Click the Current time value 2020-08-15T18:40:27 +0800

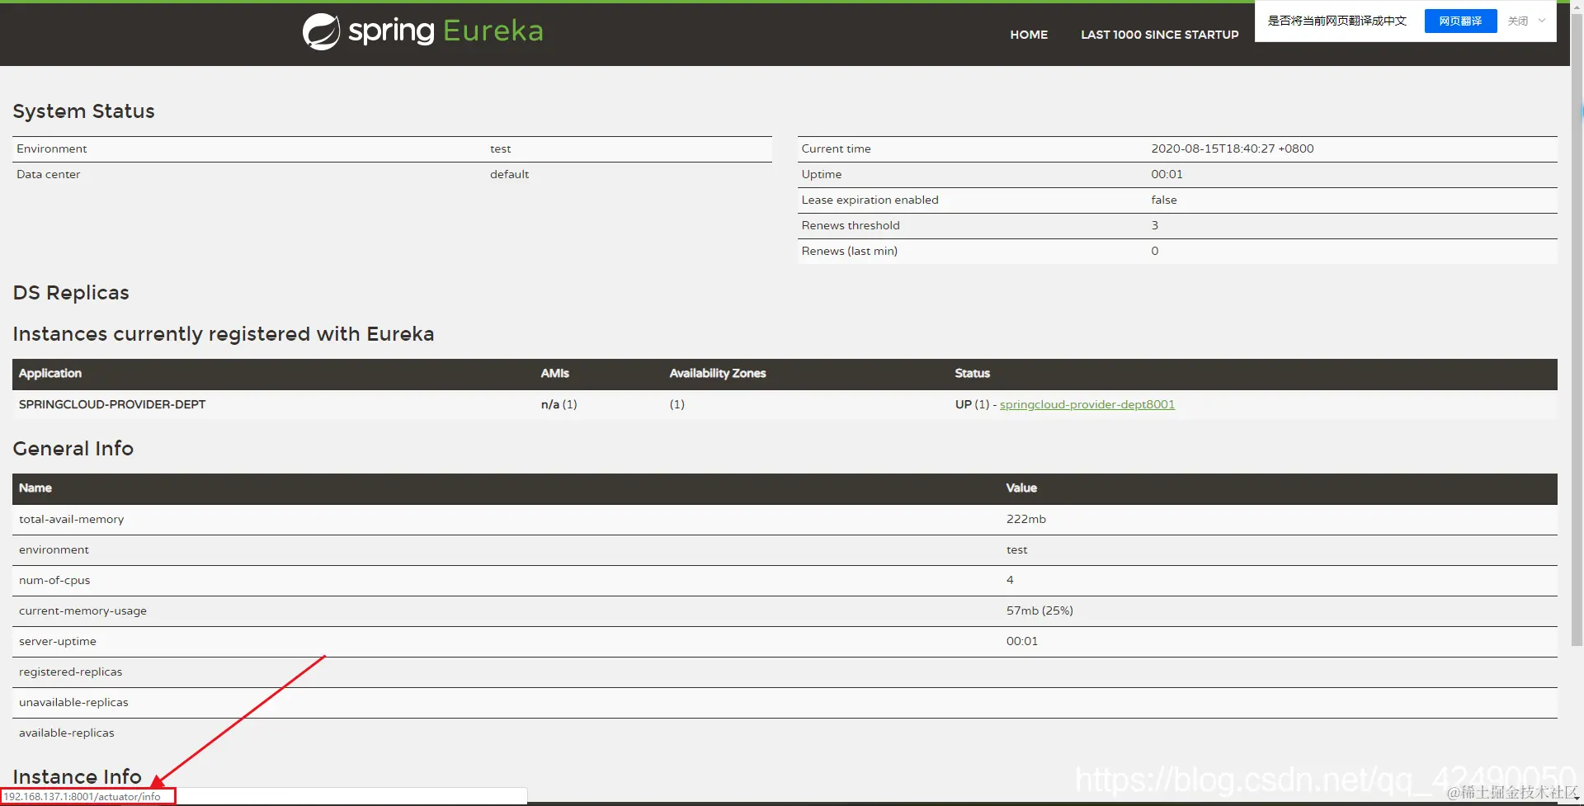[1232, 148]
